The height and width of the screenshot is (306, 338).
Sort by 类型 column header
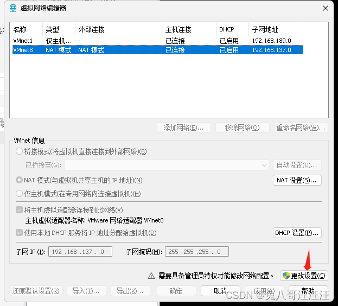[x=59, y=29]
